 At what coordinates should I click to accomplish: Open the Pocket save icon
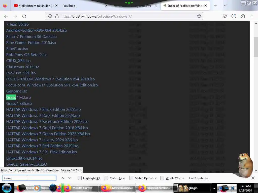click(224, 16)
